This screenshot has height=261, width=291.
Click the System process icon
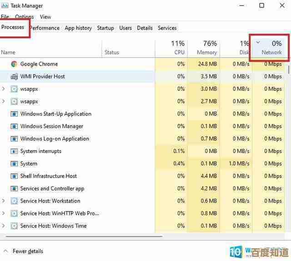point(14,164)
